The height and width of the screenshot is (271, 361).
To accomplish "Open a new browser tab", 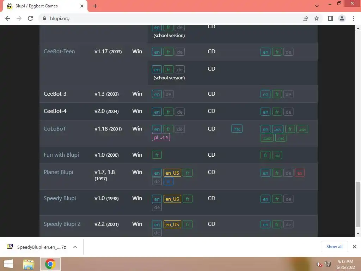I will (x=95, y=6).
